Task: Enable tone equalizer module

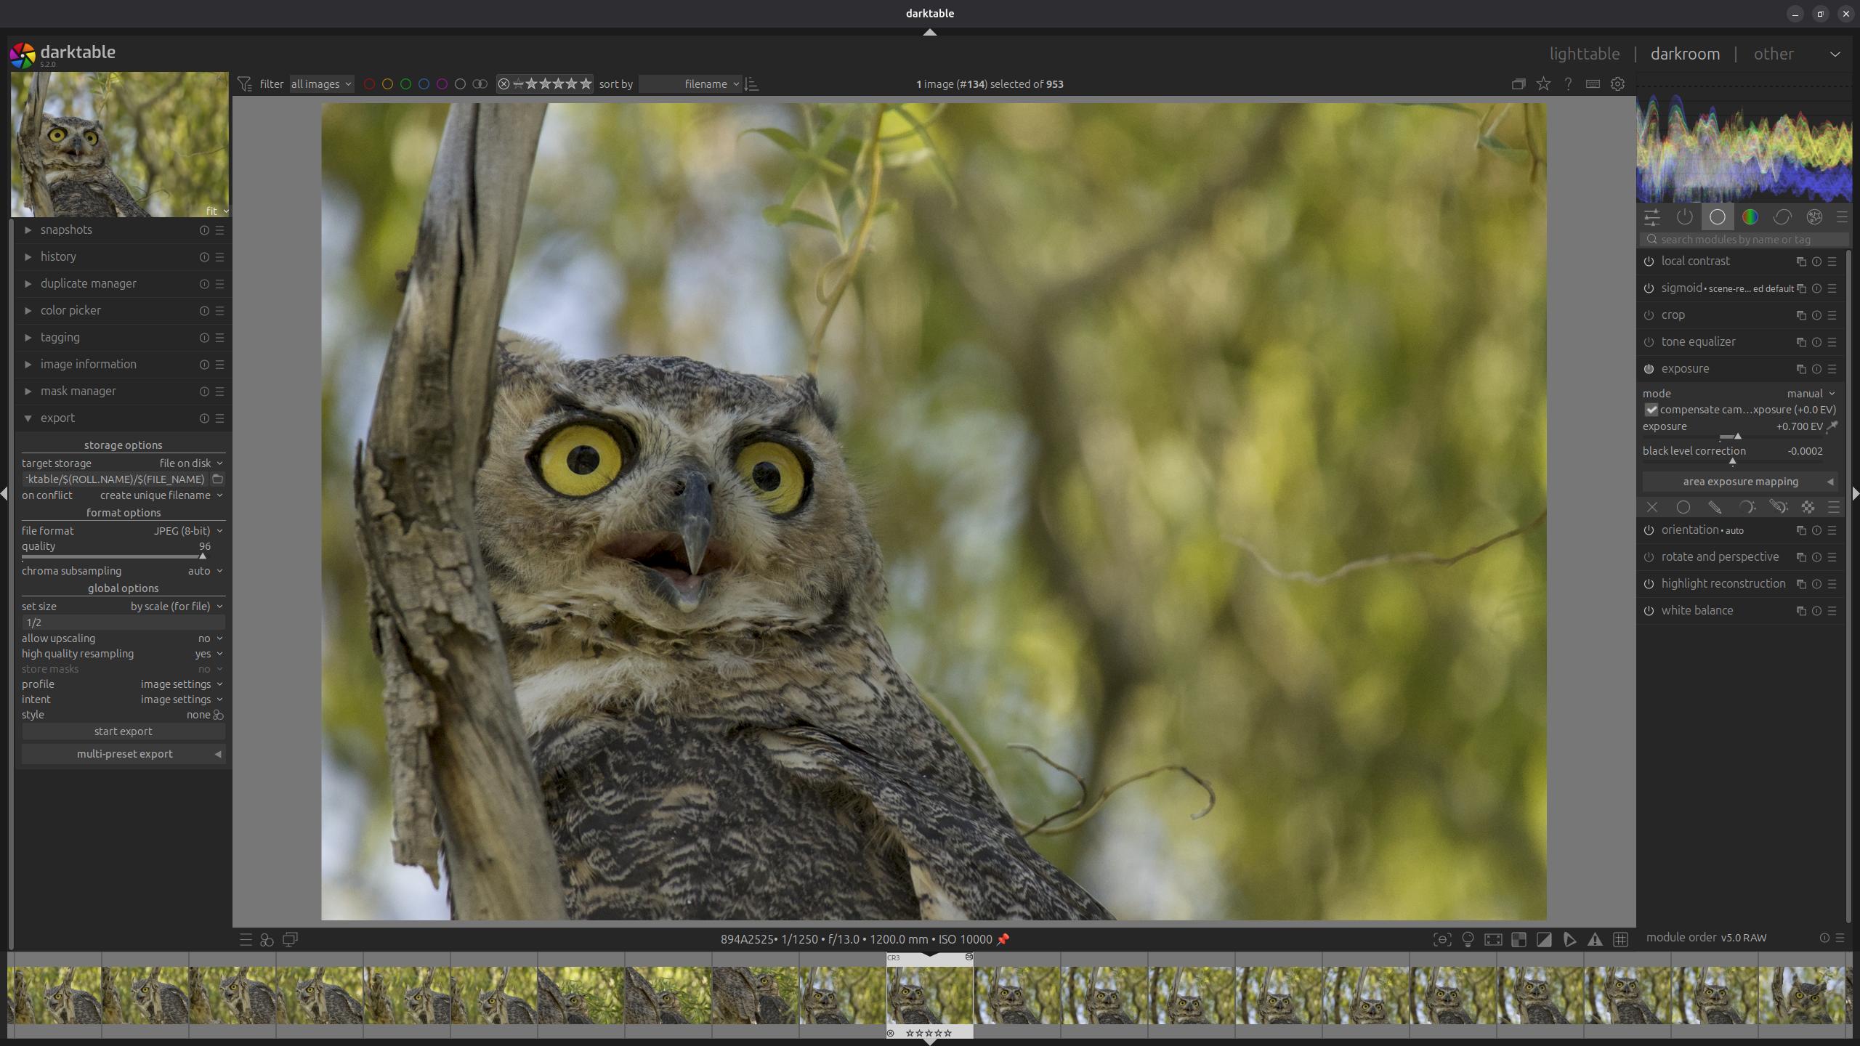Action: pos(1649,342)
